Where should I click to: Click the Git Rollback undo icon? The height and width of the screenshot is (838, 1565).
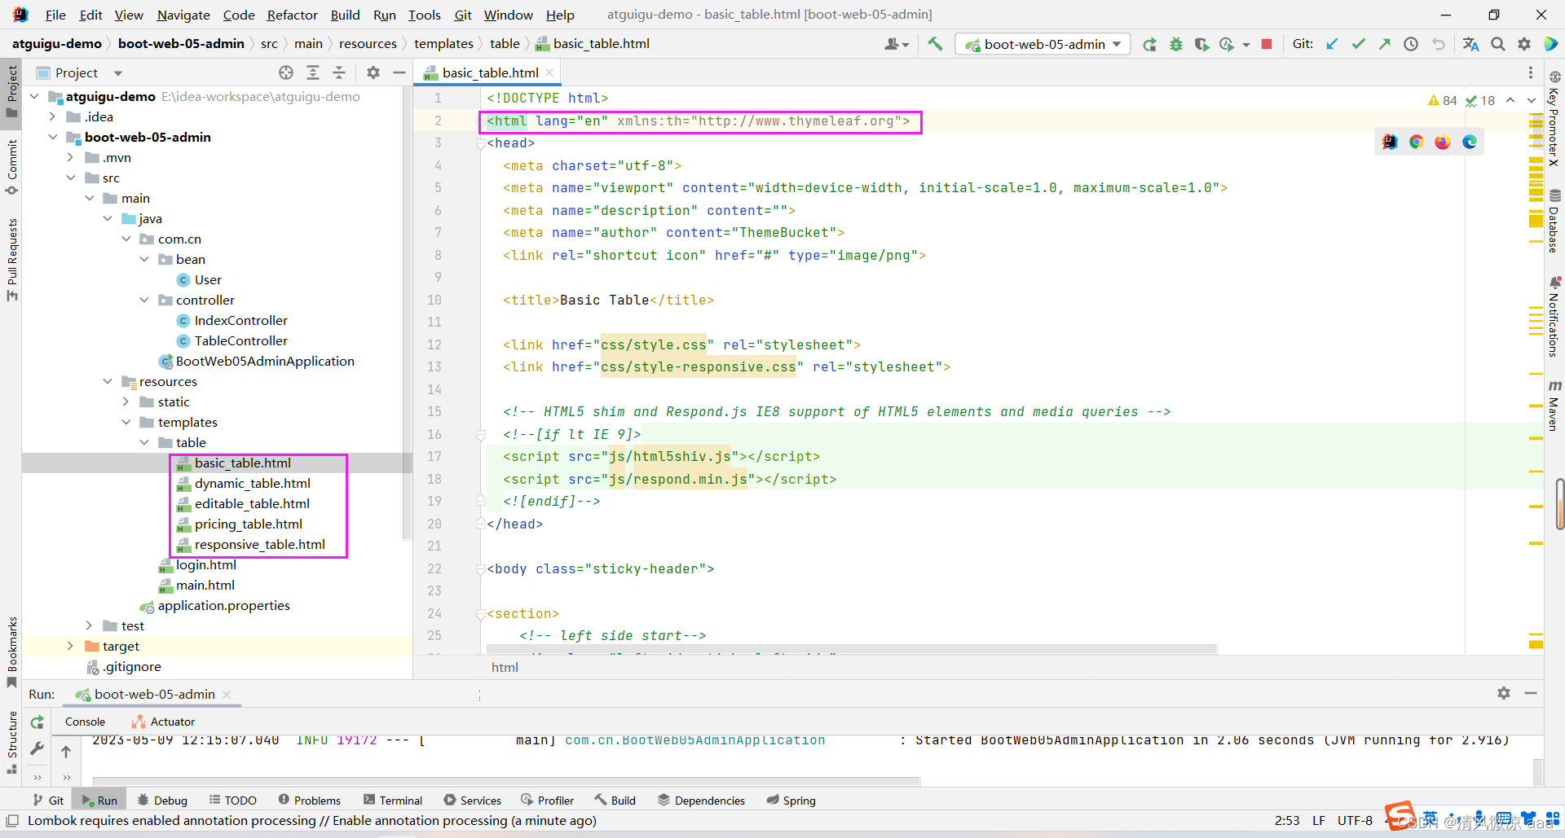(1438, 44)
